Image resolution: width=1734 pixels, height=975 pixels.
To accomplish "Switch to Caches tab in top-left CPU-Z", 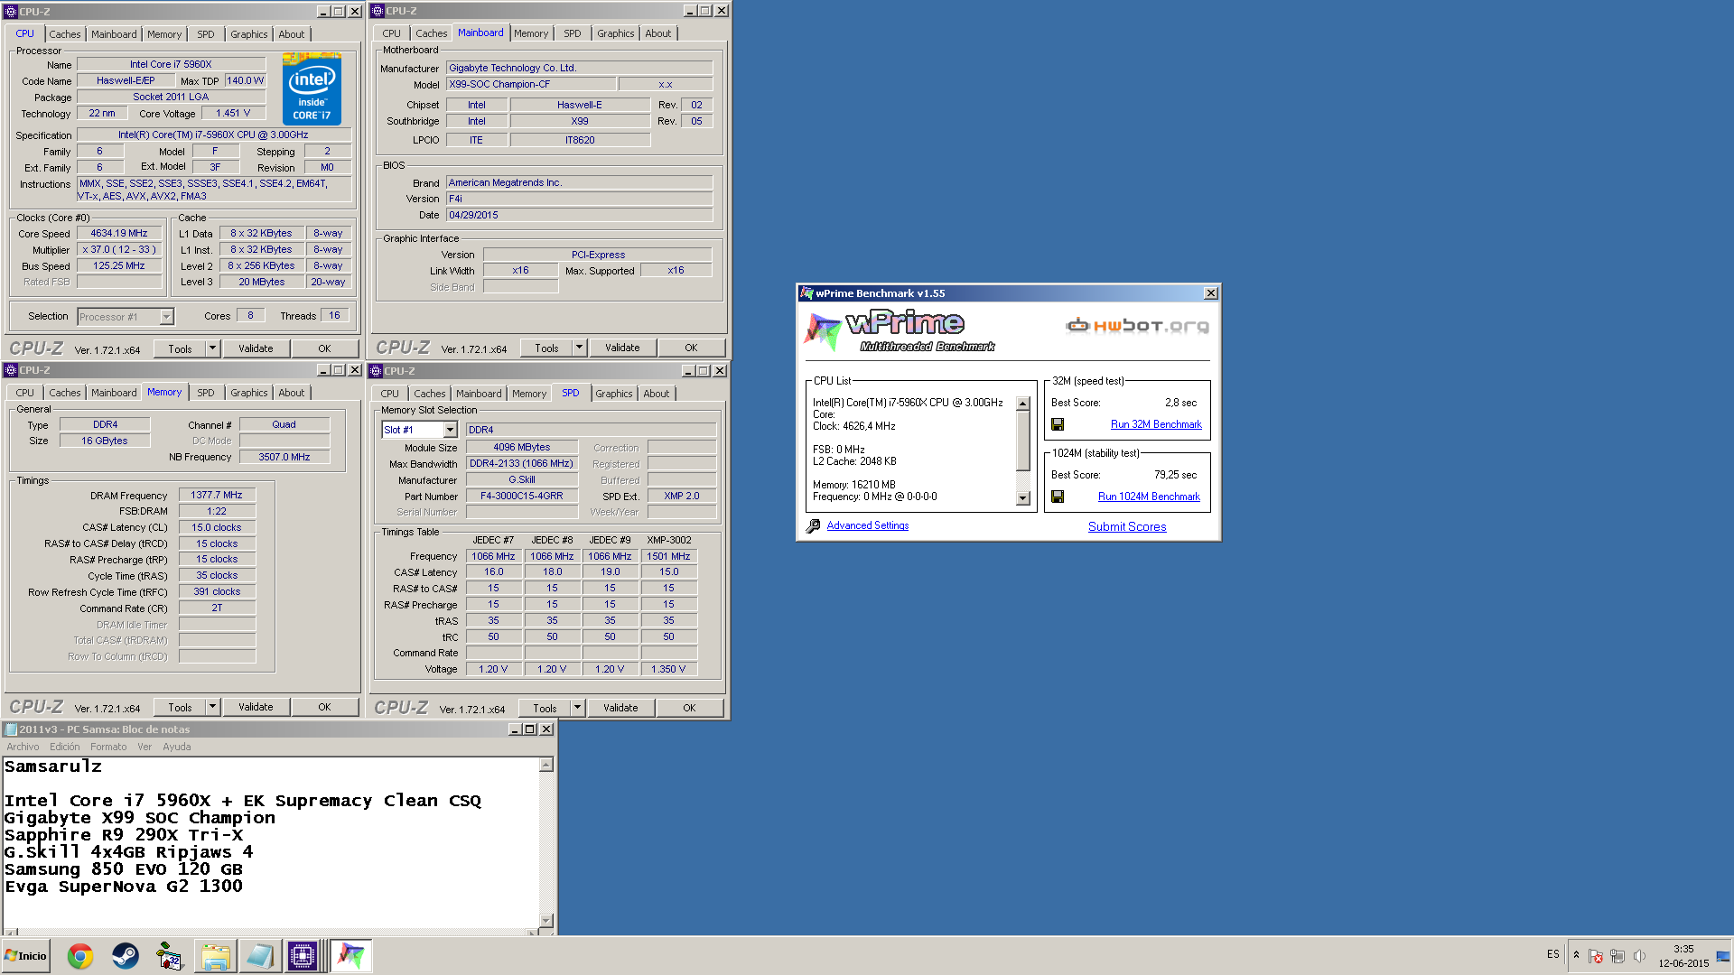I will [65, 34].
